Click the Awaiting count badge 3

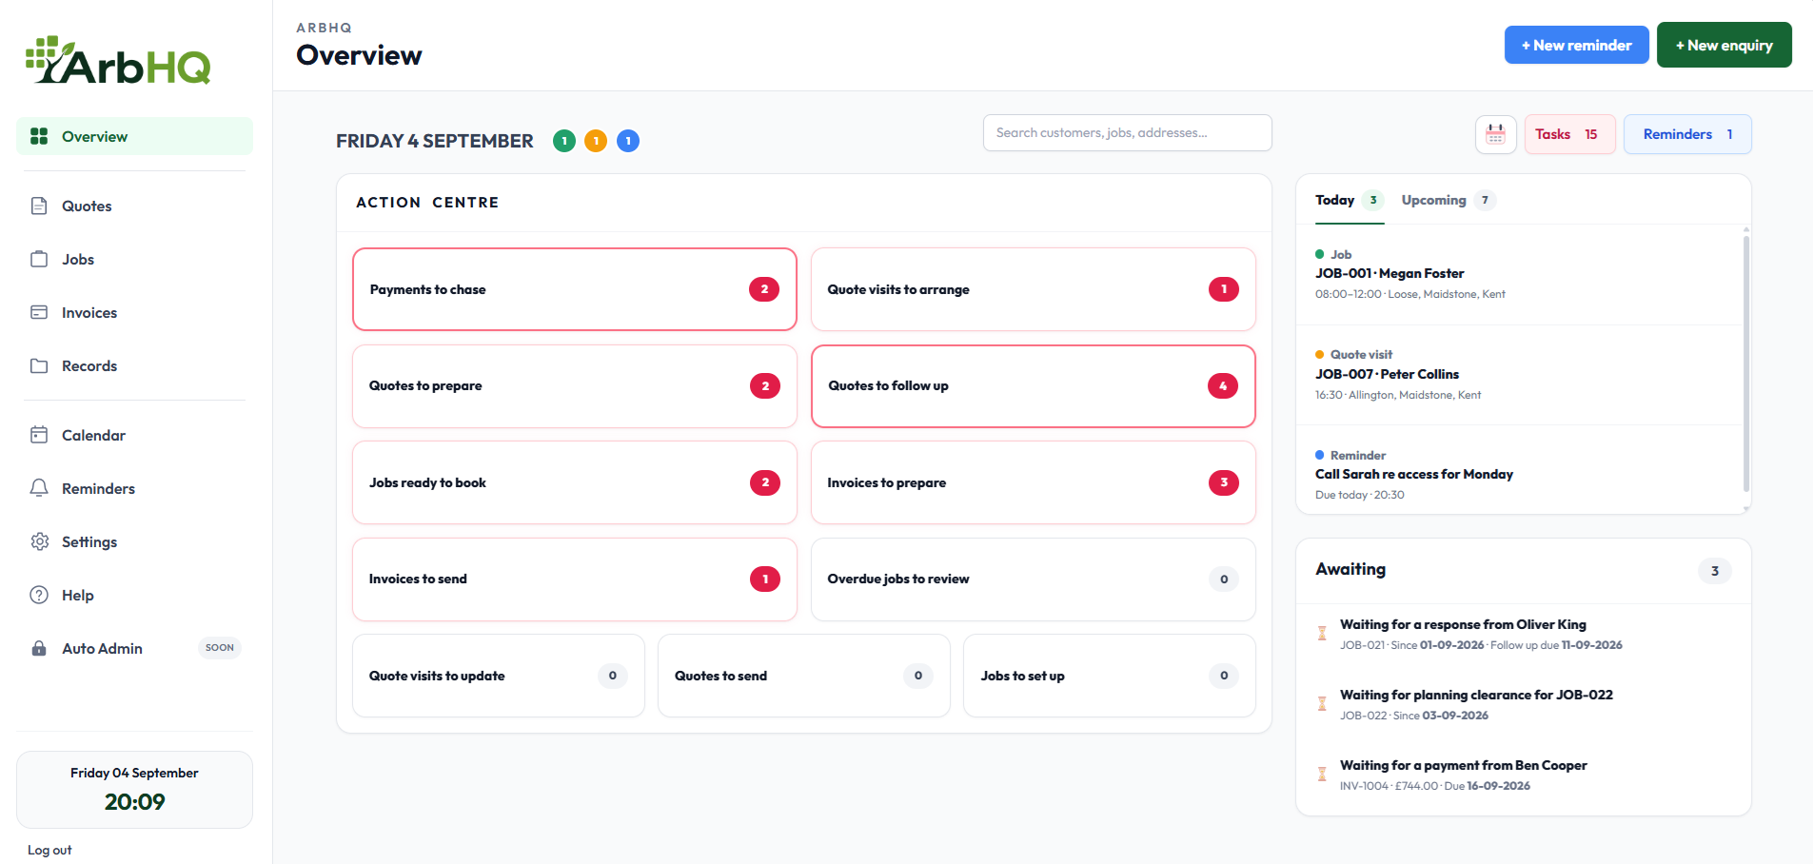1715,571
